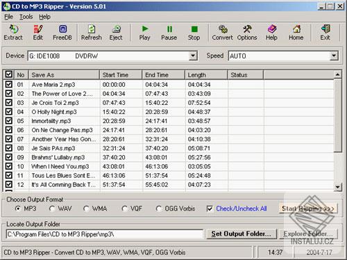
Task: Click Explore Folder button
Action: [308, 234]
